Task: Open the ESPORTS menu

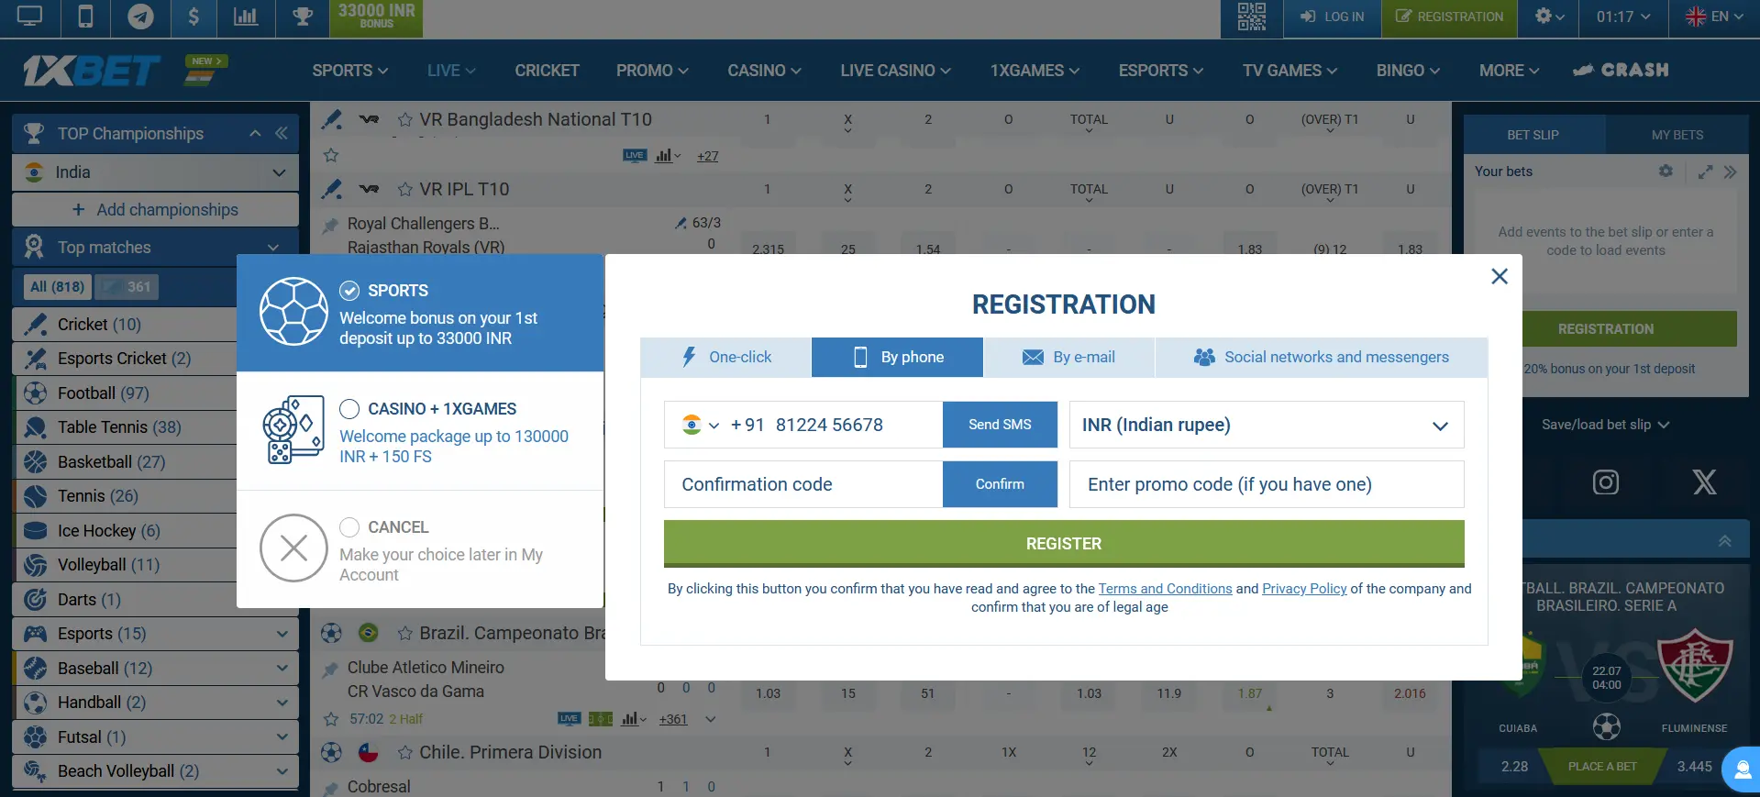Action: (x=1160, y=71)
